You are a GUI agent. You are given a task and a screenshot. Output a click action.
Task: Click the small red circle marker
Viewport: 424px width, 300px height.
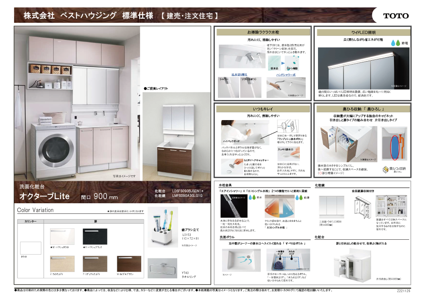[x=321, y=174]
